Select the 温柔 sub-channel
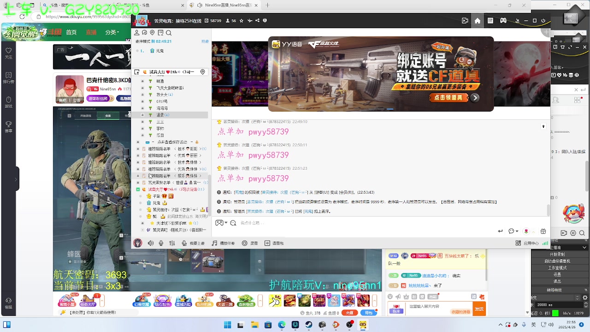The image size is (590, 332). click(171, 115)
